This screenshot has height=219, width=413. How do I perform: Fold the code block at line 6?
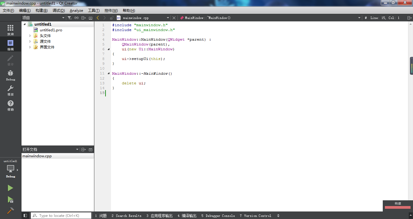pos(109,49)
